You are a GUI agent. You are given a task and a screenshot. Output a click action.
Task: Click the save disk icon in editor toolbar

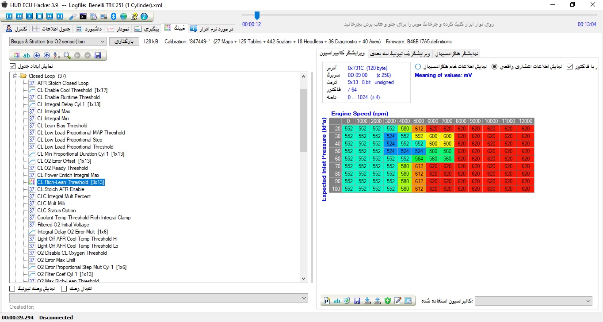coord(357,301)
